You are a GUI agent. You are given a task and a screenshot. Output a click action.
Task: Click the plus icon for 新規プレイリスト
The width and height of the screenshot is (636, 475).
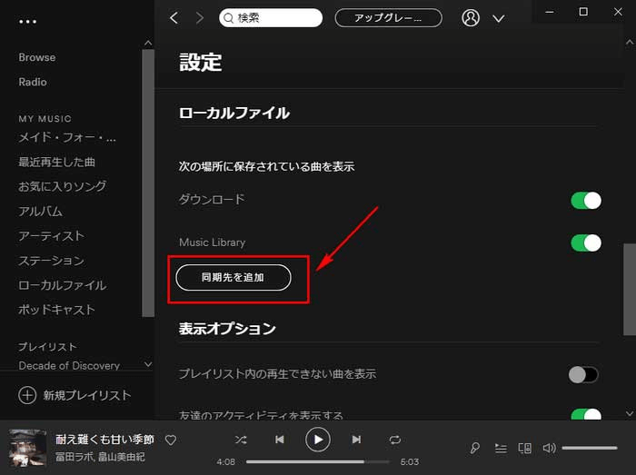point(27,395)
